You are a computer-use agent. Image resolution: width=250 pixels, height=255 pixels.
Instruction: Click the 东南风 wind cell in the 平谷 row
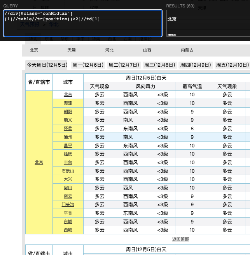pyautogui.click(x=131, y=213)
